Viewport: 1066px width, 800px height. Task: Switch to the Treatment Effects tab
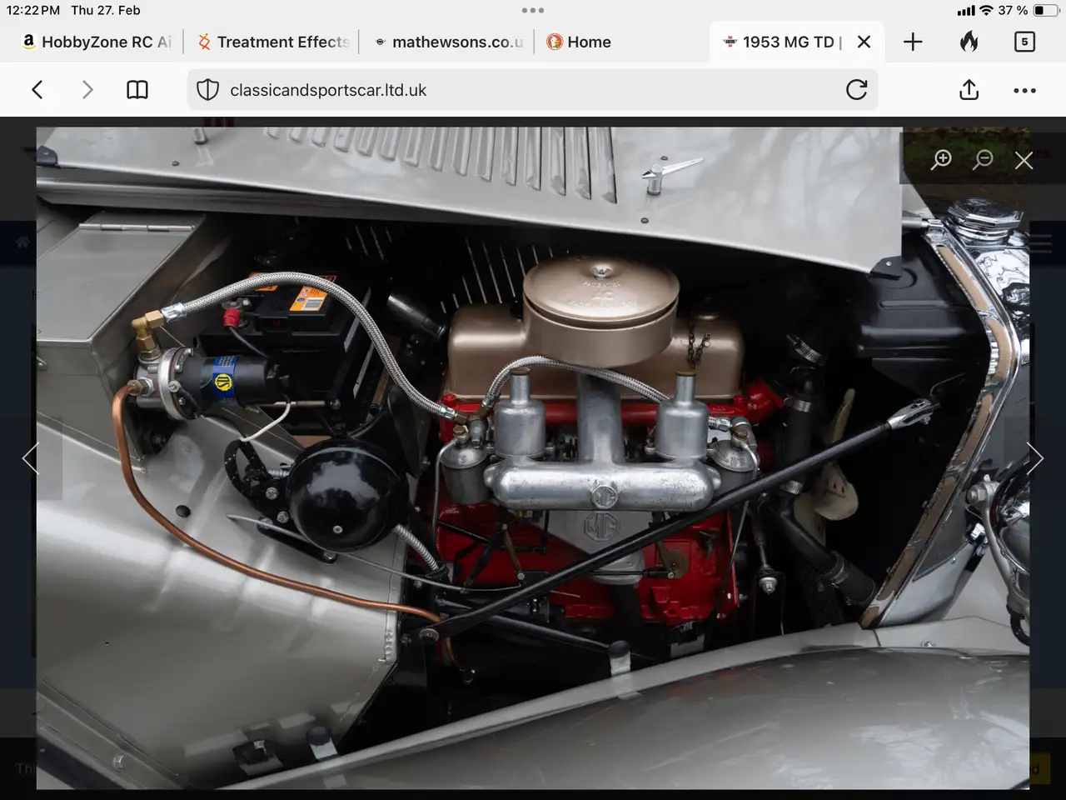[273, 42]
